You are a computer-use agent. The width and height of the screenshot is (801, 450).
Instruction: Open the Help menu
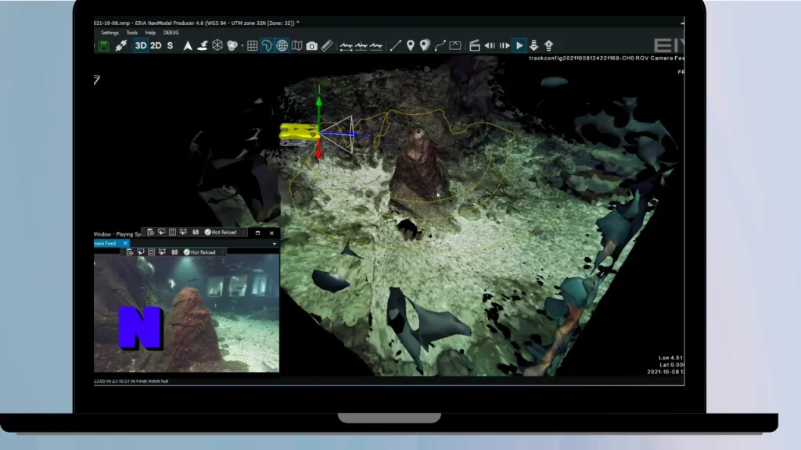[150, 33]
